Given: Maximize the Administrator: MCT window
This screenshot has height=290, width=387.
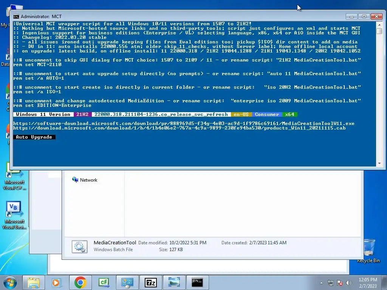Looking at the screenshot, I should (x=364, y=17).
